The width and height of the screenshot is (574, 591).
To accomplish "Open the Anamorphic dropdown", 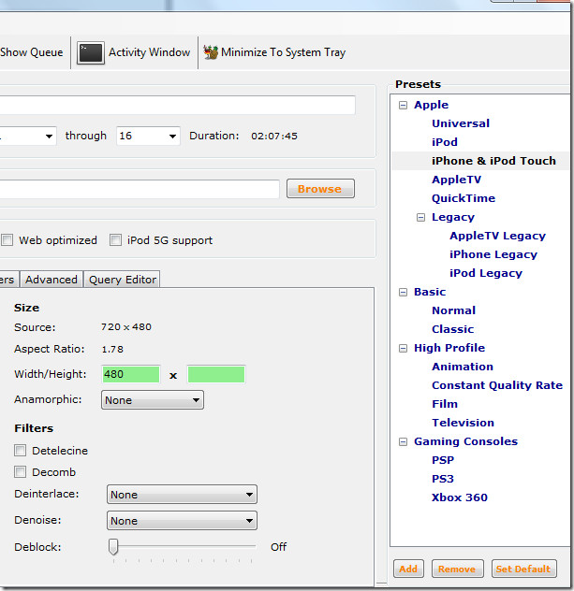I will (153, 400).
